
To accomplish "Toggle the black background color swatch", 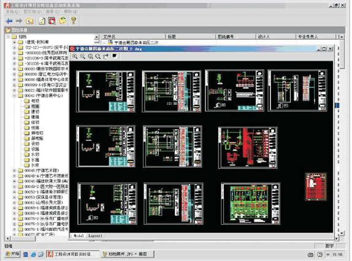I will click(115, 56).
